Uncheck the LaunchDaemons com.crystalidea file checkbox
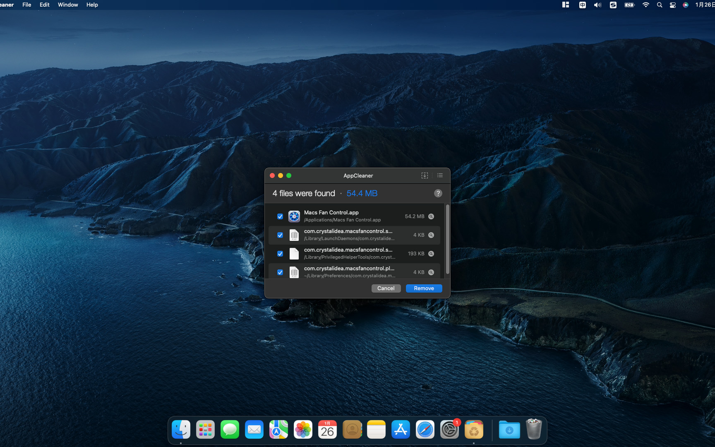The width and height of the screenshot is (715, 447). click(x=280, y=235)
